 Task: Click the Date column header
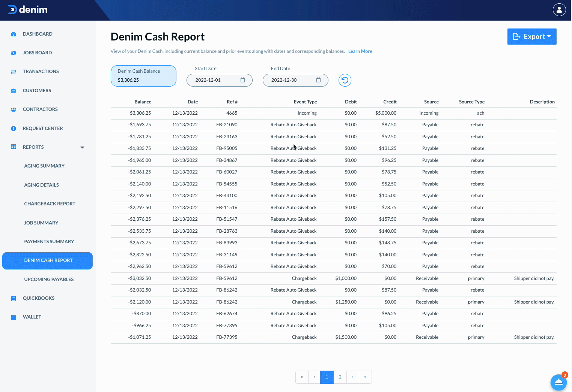pos(193,102)
